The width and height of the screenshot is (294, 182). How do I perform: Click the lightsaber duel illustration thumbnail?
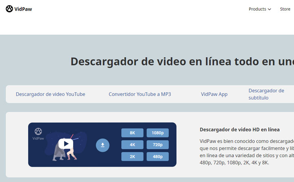(x=66, y=146)
